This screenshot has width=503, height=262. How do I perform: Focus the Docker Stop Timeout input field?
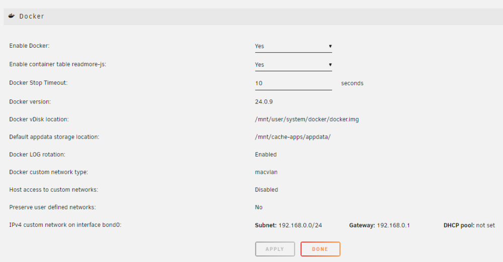point(293,83)
